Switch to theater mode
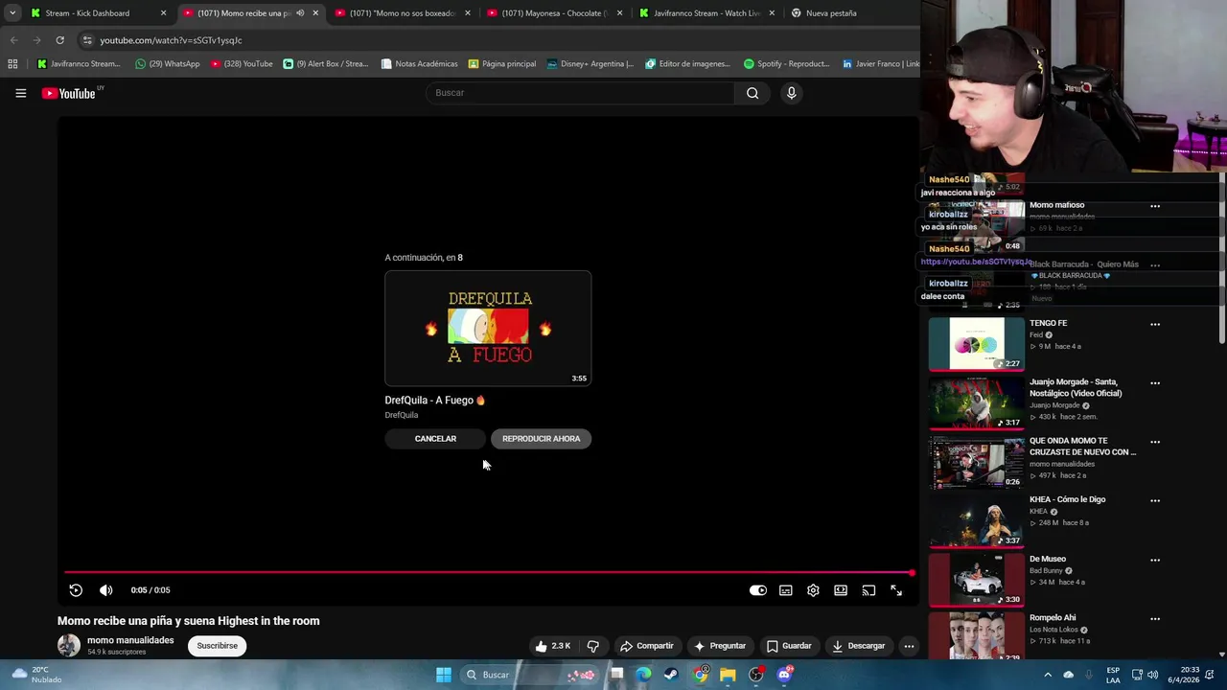The width and height of the screenshot is (1227, 690). tap(841, 590)
